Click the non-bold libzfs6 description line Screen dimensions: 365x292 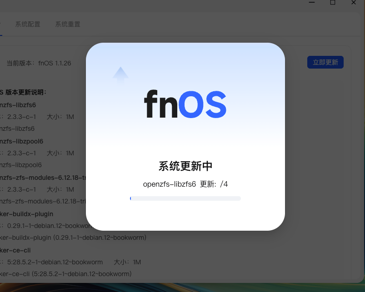coord(17,129)
